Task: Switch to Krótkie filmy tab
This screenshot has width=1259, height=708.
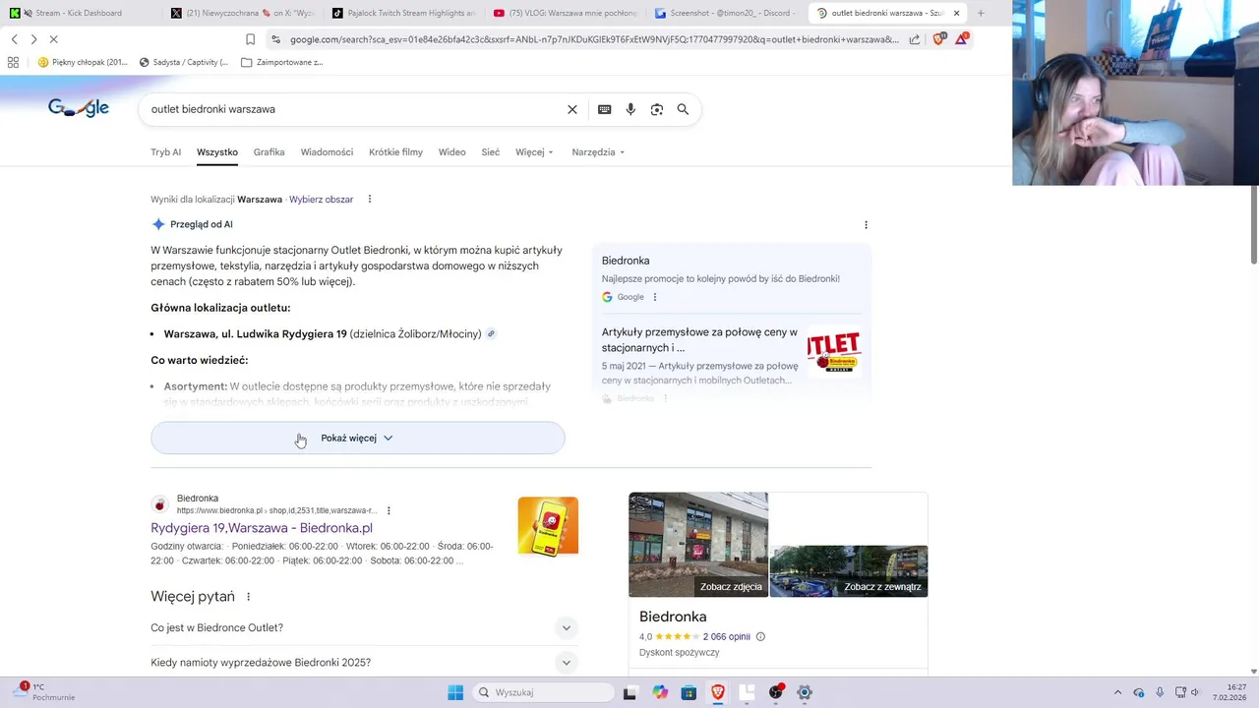Action: coord(395,152)
